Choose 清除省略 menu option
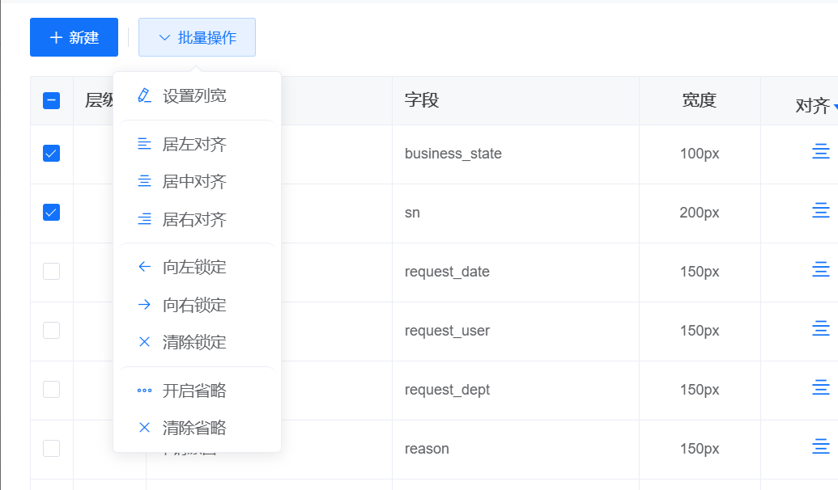 coord(194,428)
